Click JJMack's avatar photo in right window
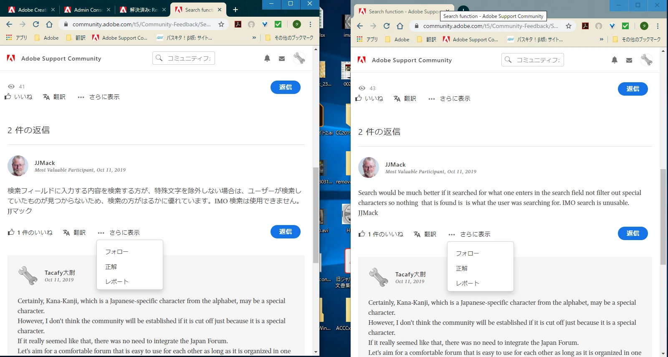 [369, 167]
